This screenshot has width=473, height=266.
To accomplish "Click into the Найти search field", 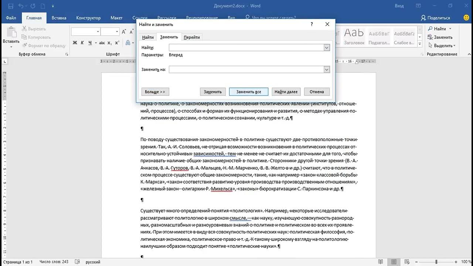I will click(246, 48).
